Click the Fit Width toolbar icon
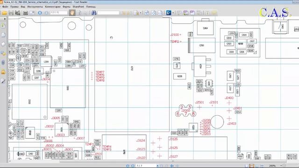 pyautogui.click(x=160, y=13)
